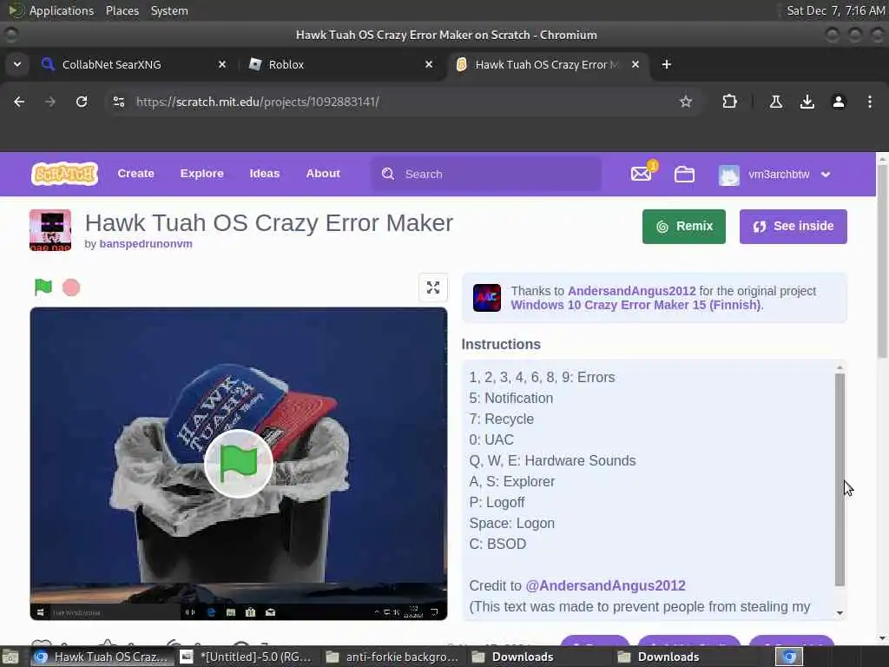Open the Scratch messages envelope icon
The image size is (889, 667).
tap(642, 174)
